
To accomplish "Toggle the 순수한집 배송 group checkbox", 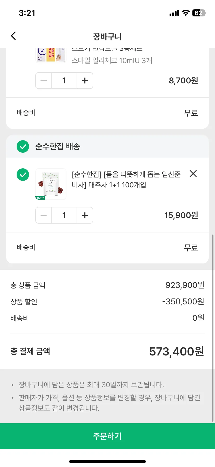I will pos(23,146).
